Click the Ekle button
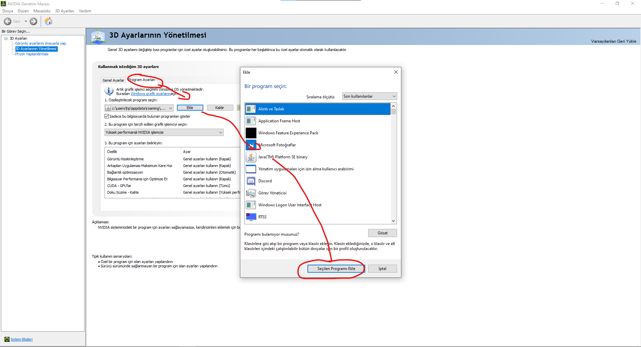The height and width of the screenshot is (347, 641). (x=190, y=108)
